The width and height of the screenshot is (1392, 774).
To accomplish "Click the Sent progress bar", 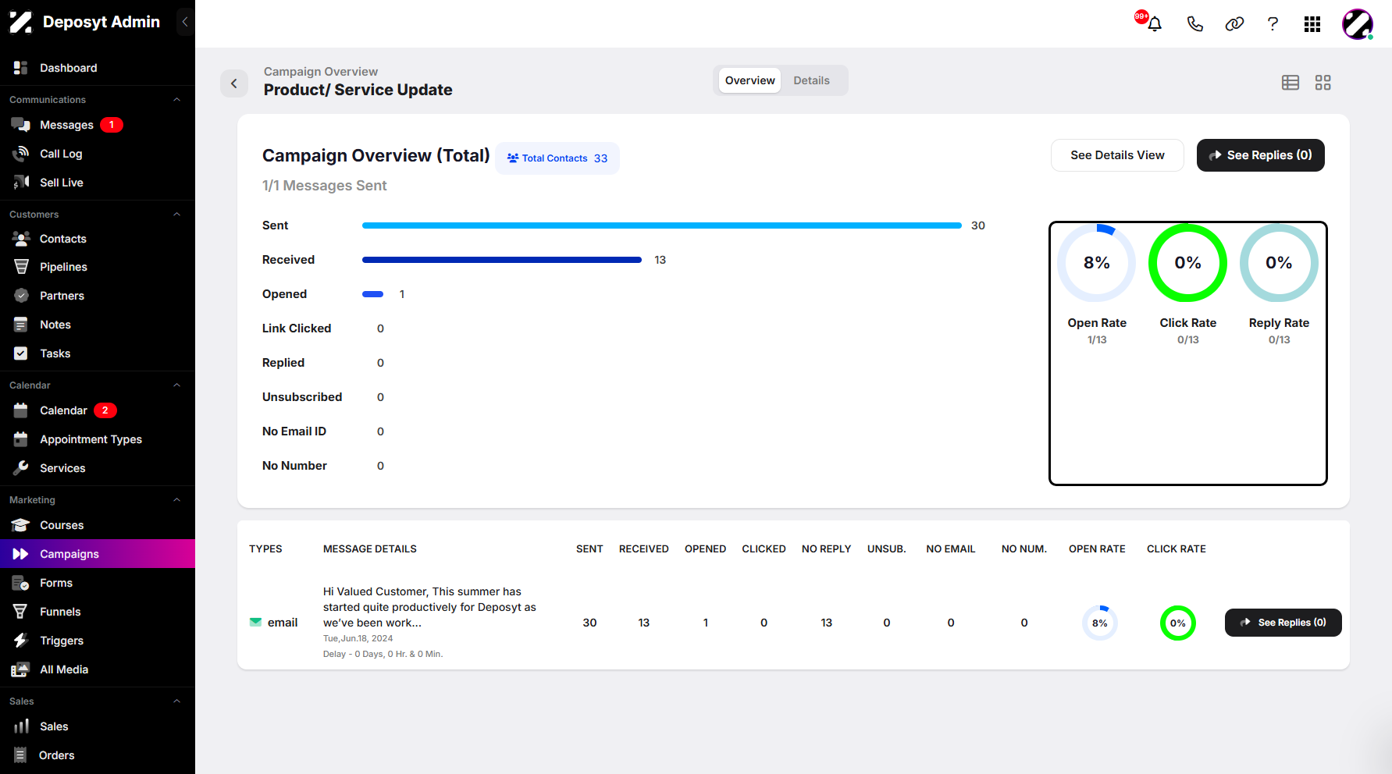I will (x=662, y=225).
